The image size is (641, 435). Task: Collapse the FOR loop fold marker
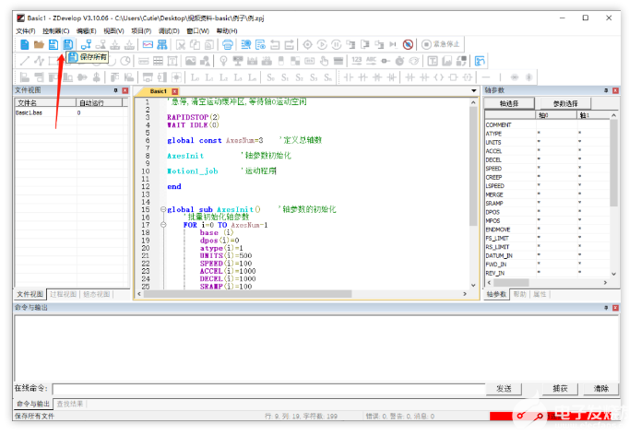[162, 225]
